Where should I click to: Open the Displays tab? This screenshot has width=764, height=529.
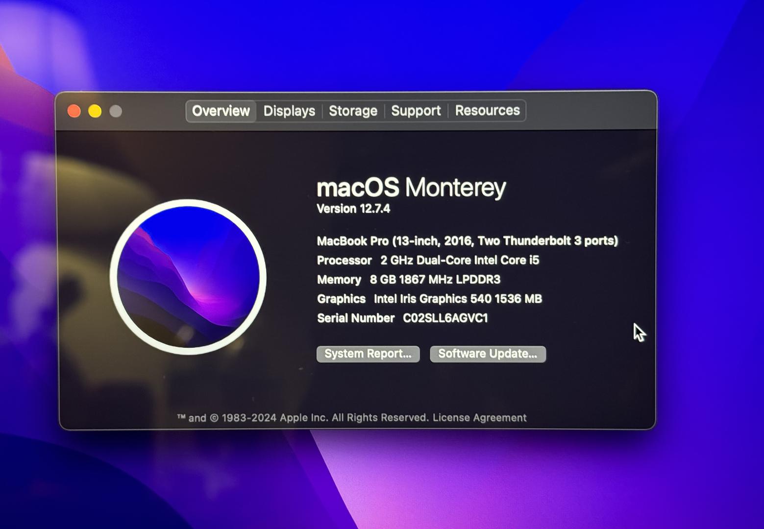[289, 111]
